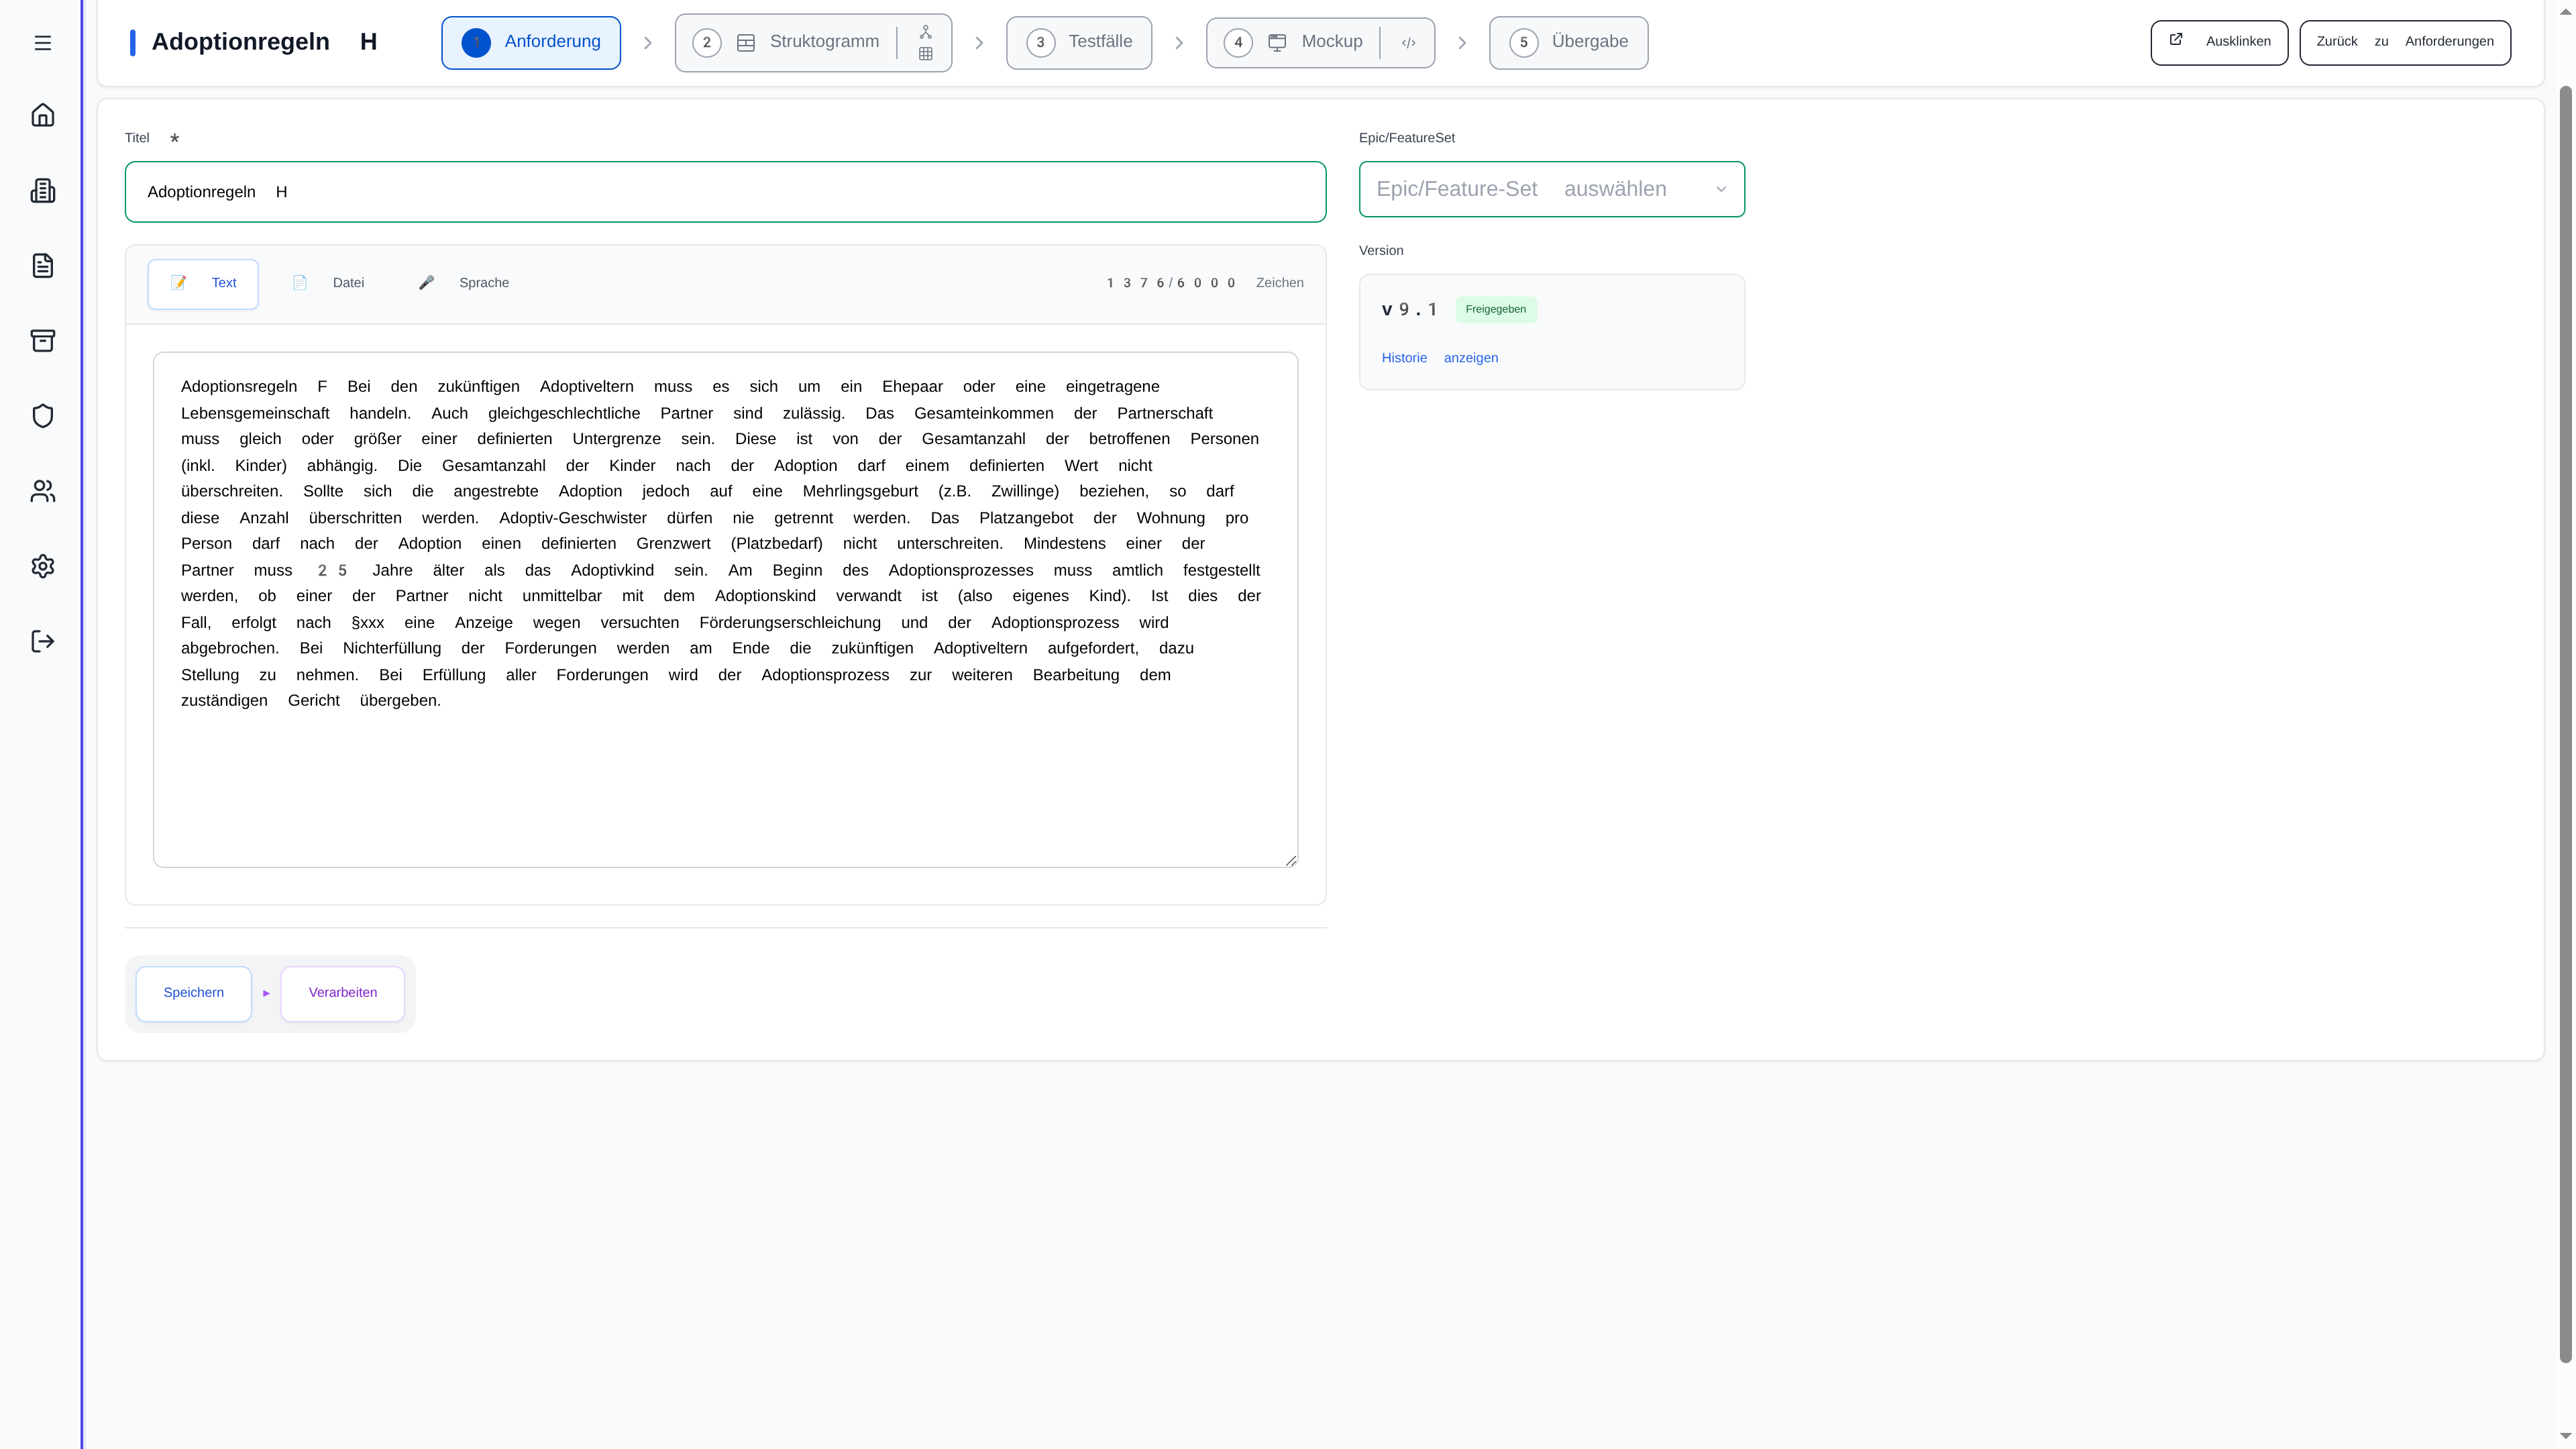Expand the sidebar via the hamburger menu

[43, 43]
